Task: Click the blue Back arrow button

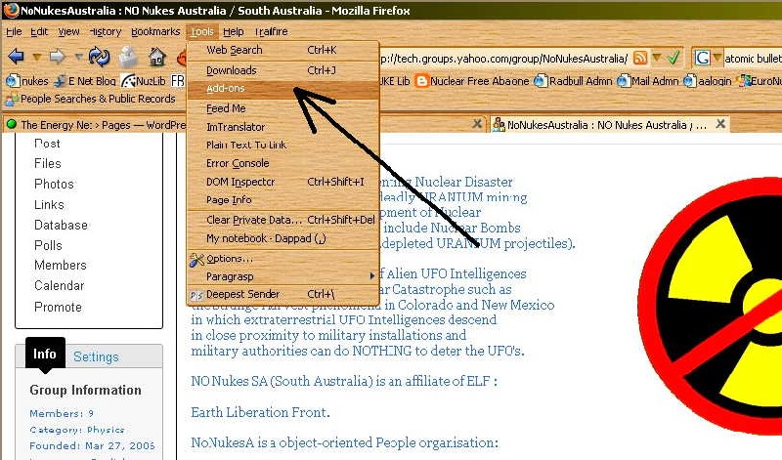Action: click(16, 57)
